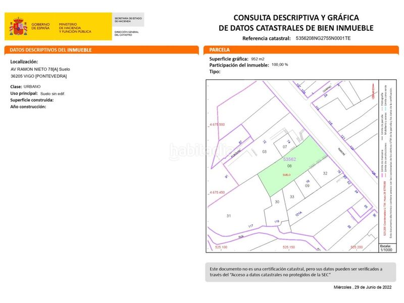Viewport: 404px width, 303px height.
Task: Click 'DIRECCIÓN GENERAL DEL CATASTRO' text
Action: point(127,33)
